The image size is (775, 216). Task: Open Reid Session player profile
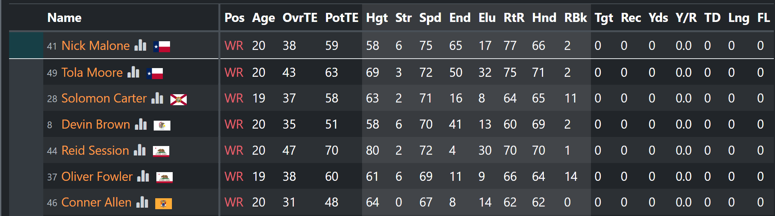pyautogui.click(x=95, y=151)
